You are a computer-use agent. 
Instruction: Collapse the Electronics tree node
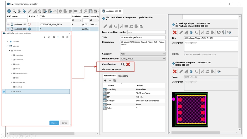click(10, 51)
